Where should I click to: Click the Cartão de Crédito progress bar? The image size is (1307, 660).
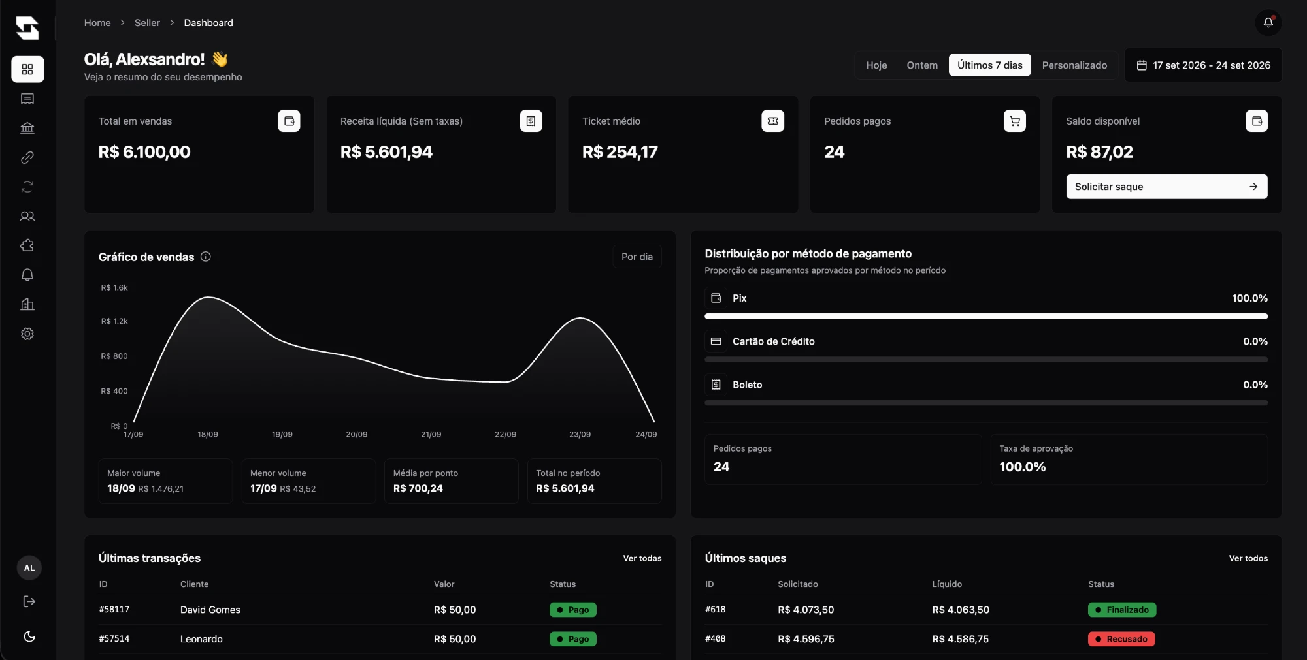986,360
